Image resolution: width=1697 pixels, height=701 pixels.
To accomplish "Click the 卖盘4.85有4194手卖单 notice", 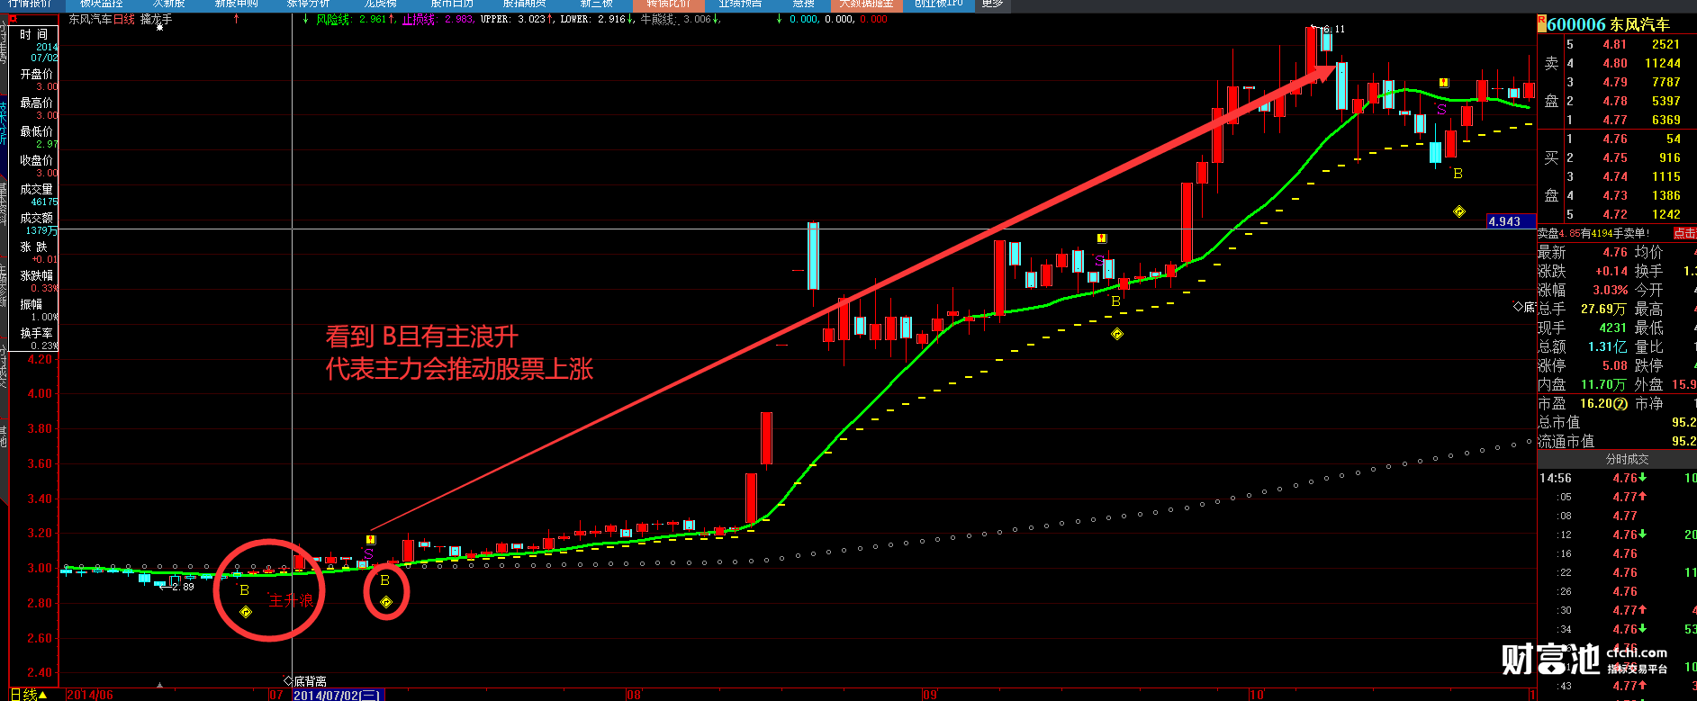I will click(1593, 233).
